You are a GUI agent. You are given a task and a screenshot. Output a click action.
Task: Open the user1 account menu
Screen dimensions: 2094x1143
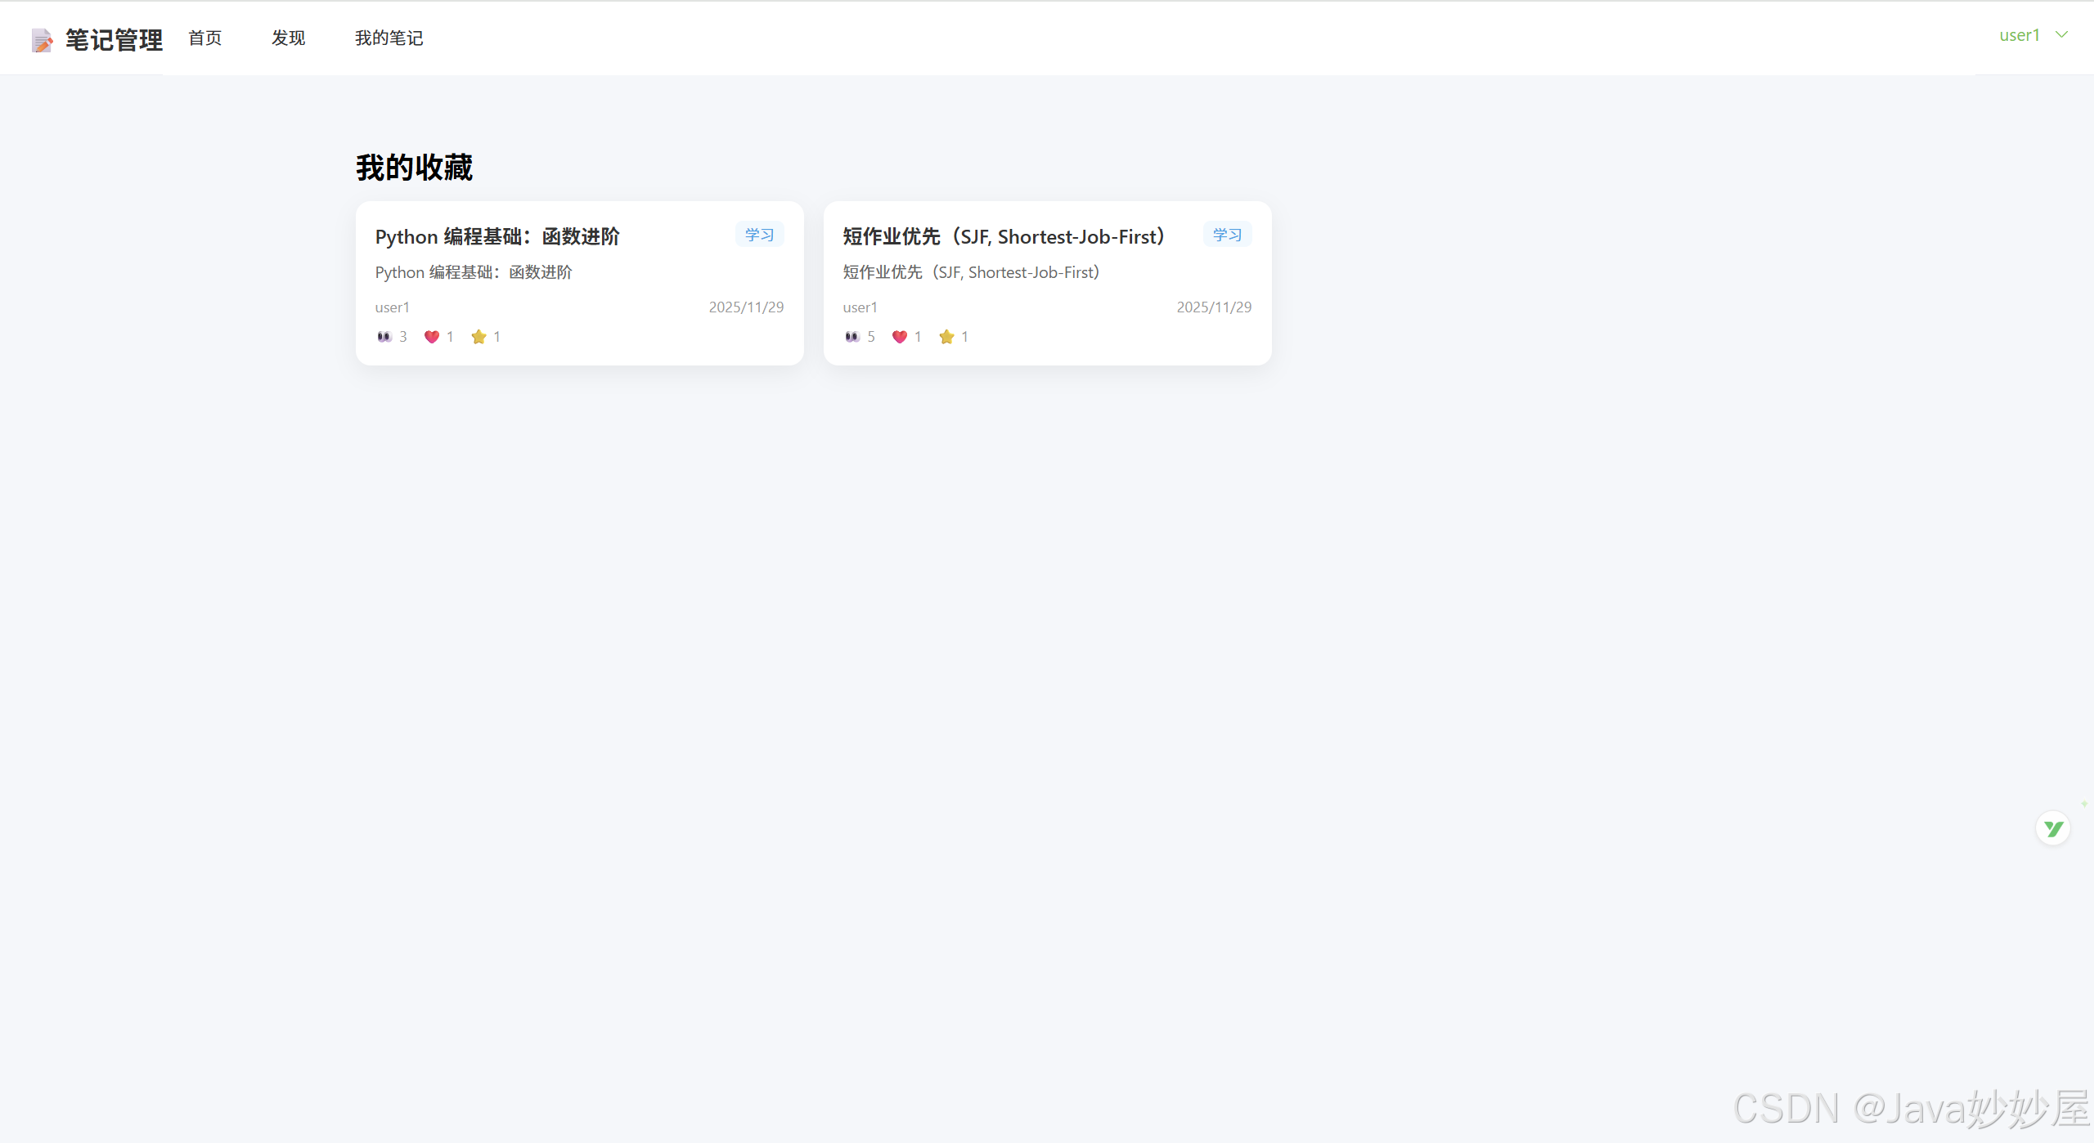[x=2020, y=35]
